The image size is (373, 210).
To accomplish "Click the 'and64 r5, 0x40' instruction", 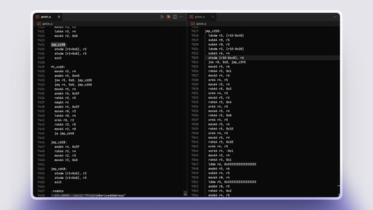I will point(67,76).
